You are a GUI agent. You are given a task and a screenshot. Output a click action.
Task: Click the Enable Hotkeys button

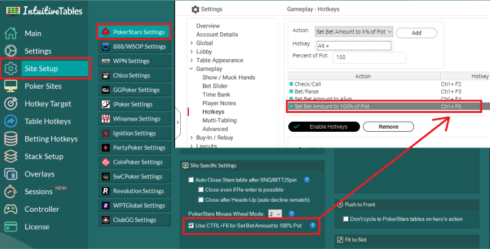[324, 127]
